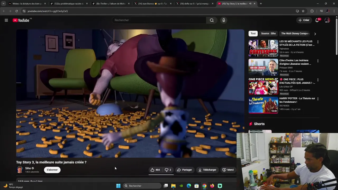This screenshot has width=338, height=190.
Task: Open Siho channel avatar
Action: 20,170
